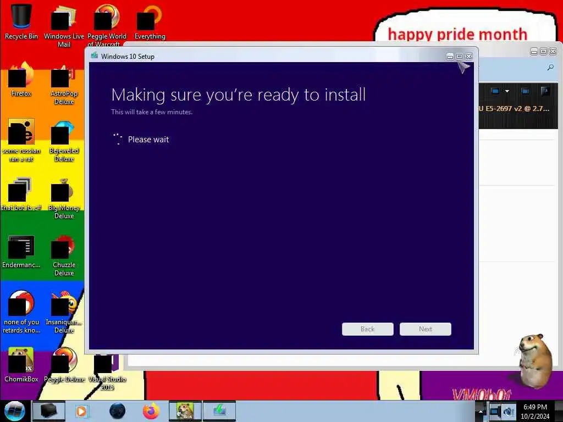Click the Next button in Setup

click(426, 329)
